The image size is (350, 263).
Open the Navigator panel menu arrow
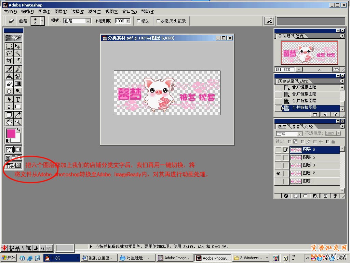tap(342, 36)
